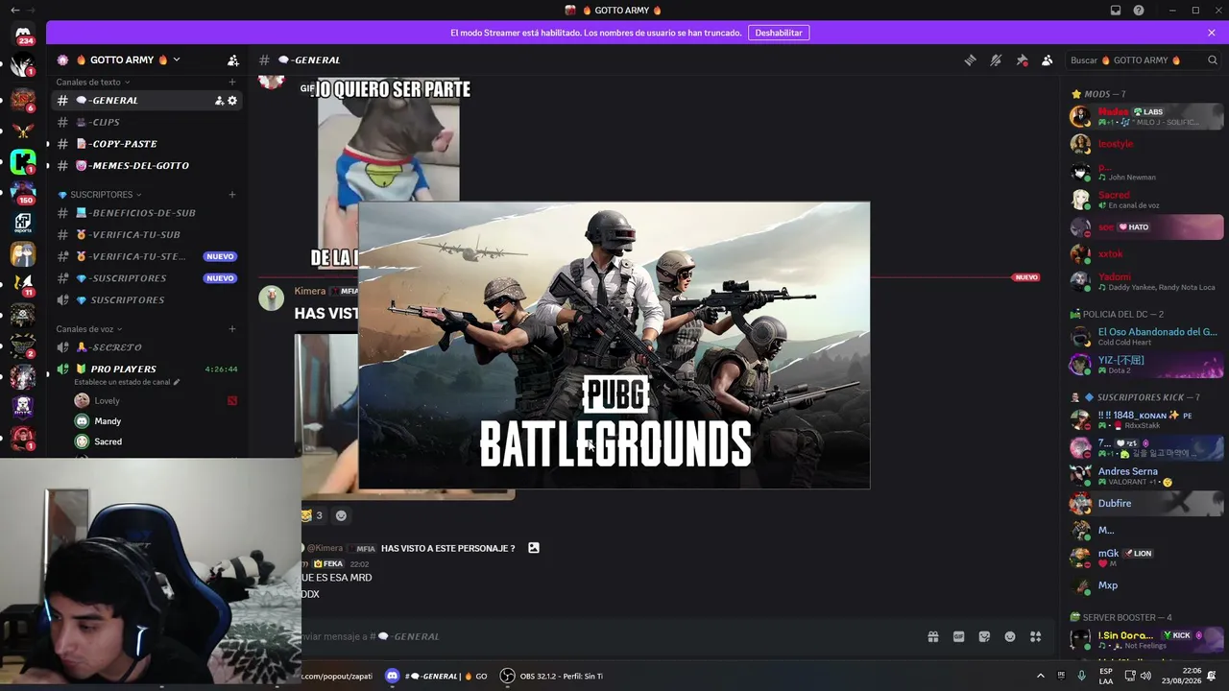Click search magnifier icon
Viewport: 1229px width, 691px height.
pos(1213,60)
